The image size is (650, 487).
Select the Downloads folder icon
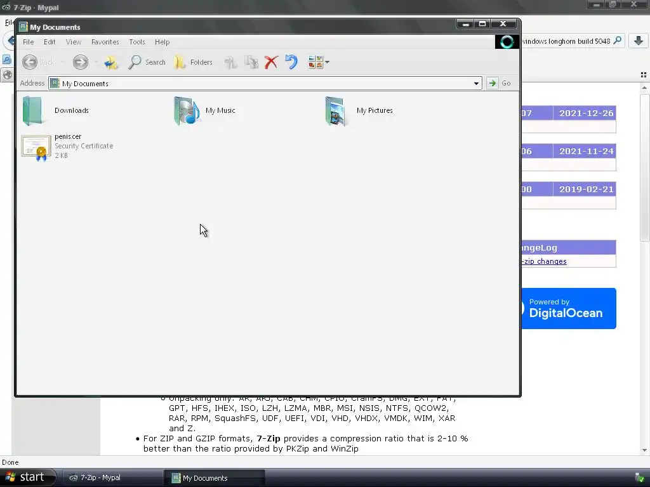pos(32,110)
